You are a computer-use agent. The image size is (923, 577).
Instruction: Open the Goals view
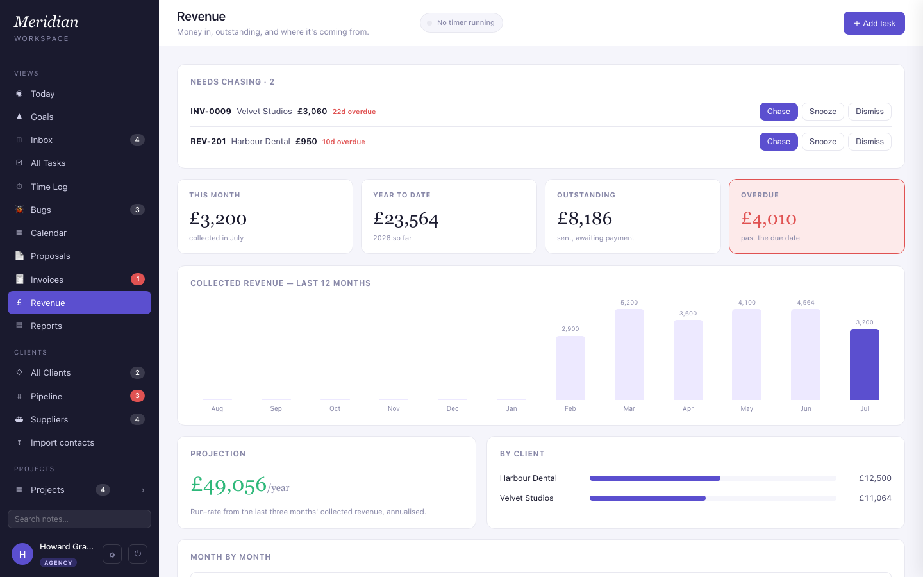(x=79, y=117)
